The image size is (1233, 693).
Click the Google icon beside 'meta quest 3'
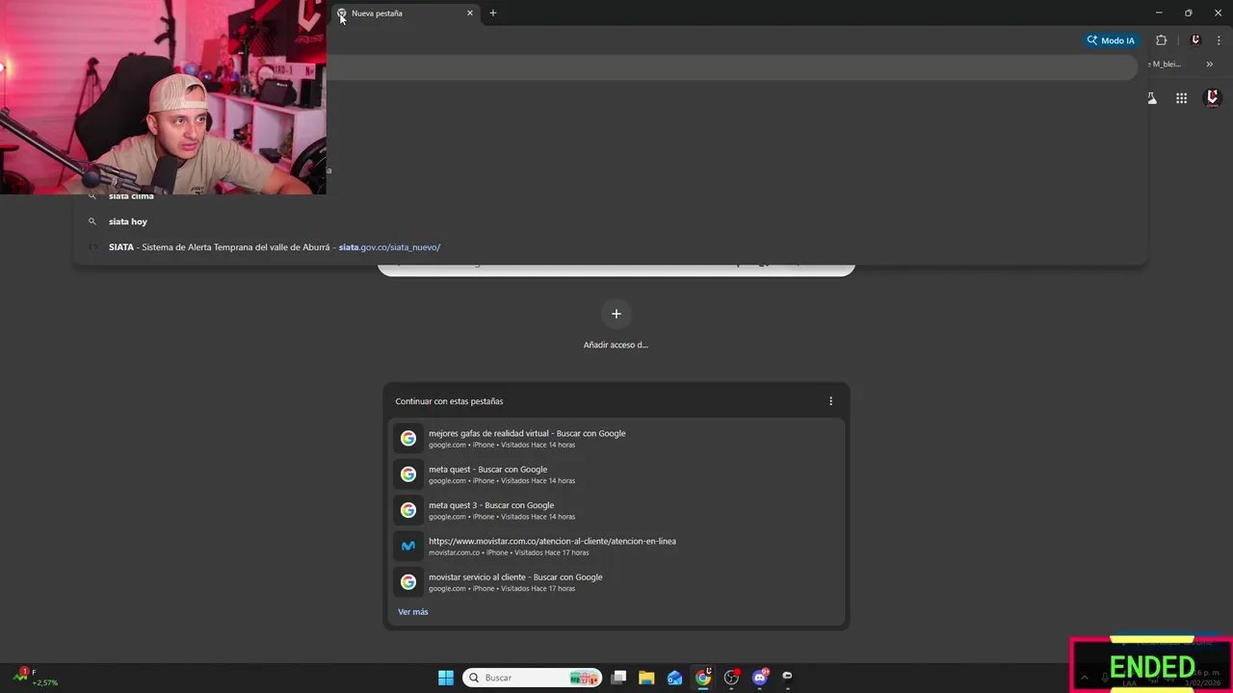(408, 510)
